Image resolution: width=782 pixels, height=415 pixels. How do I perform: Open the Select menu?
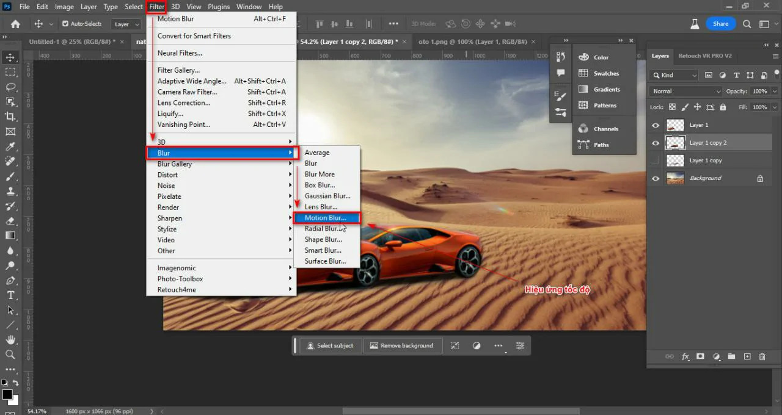133,7
